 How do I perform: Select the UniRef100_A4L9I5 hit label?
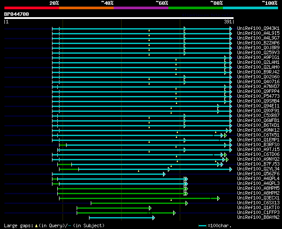click(258, 33)
